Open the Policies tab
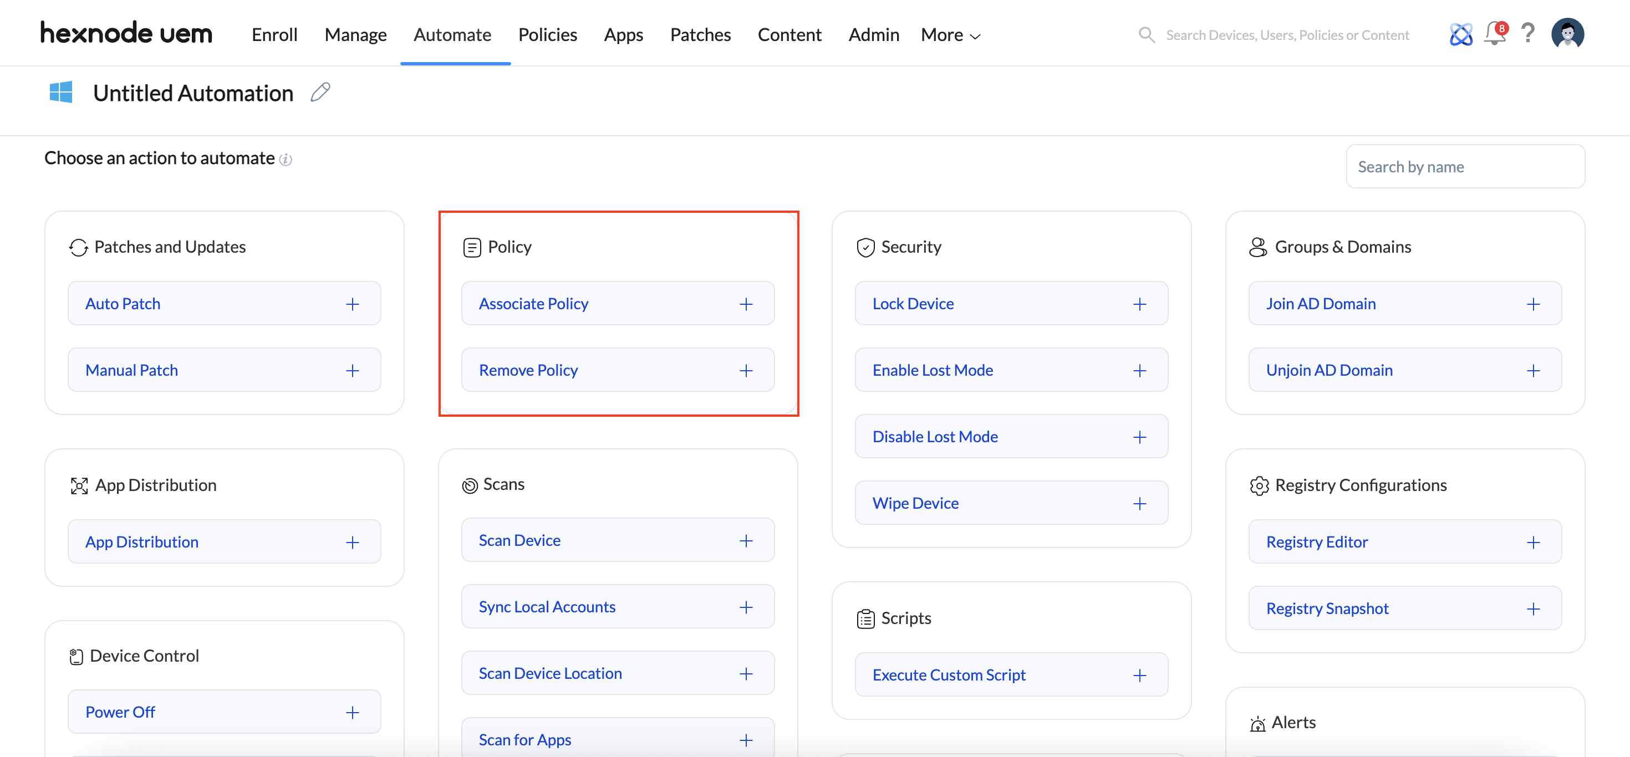The height and width of the screenshot is (757, 1630). click(547, 35)
